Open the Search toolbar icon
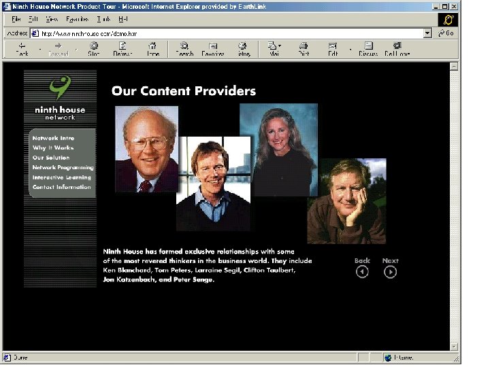 click(x=184, y=46)
